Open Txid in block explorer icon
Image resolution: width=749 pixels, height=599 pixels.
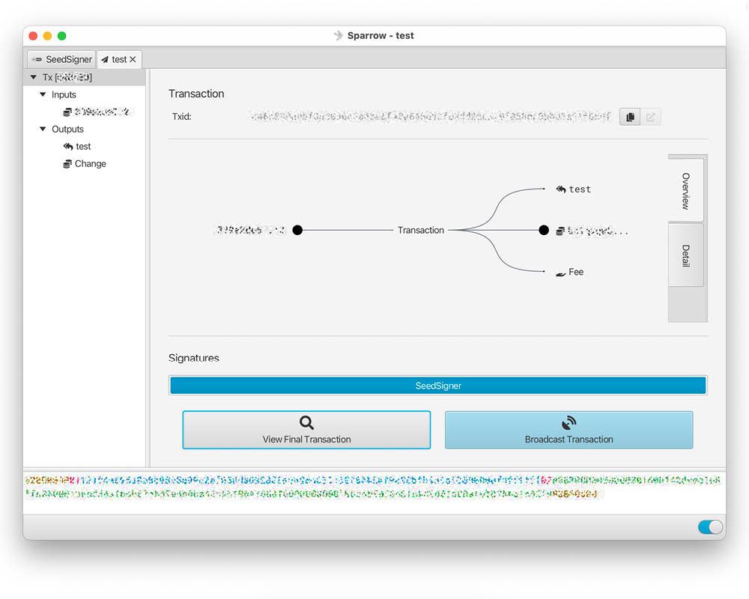click(x=651, y=117)
